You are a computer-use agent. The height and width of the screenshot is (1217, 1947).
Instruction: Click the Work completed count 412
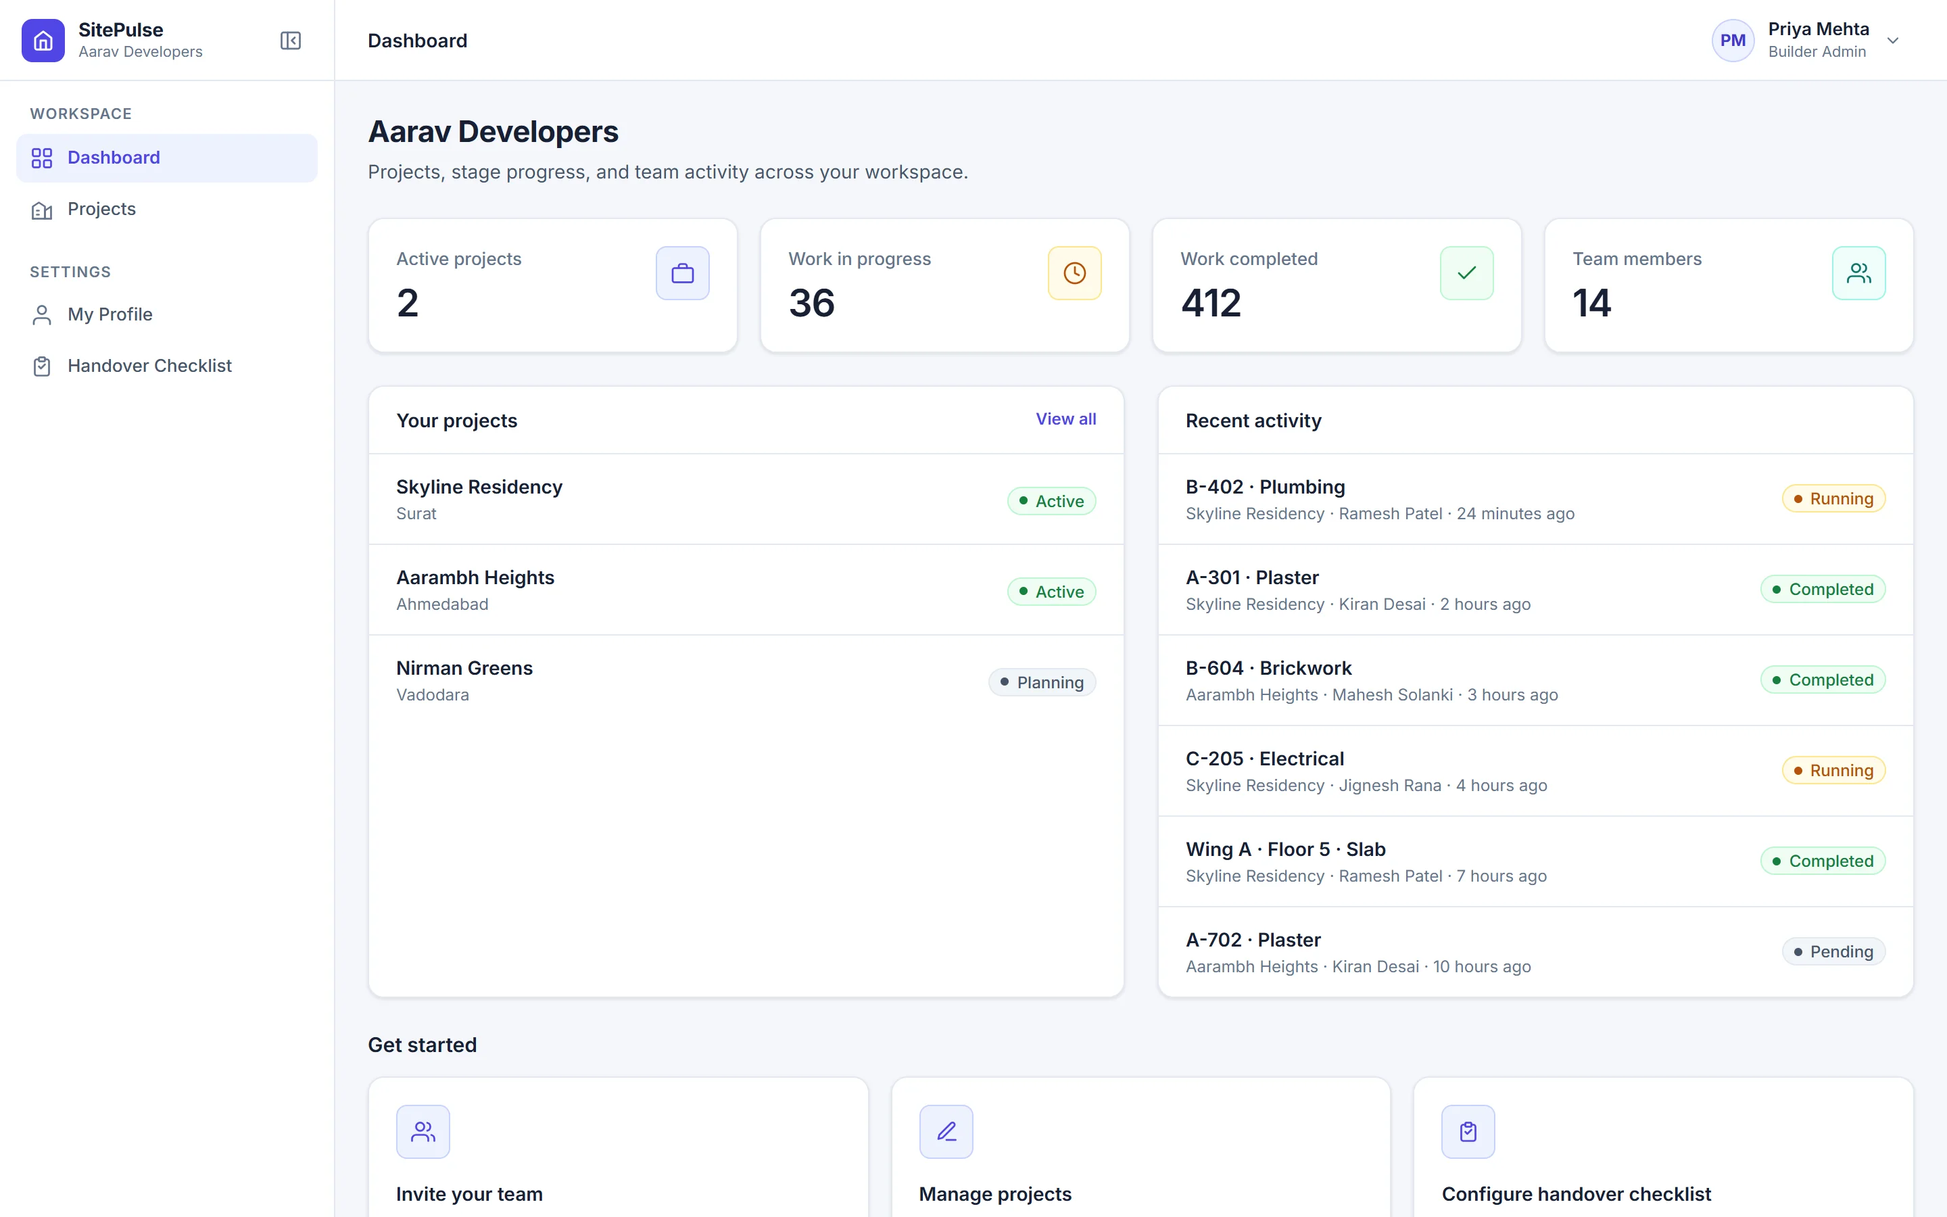[1211, 304]
